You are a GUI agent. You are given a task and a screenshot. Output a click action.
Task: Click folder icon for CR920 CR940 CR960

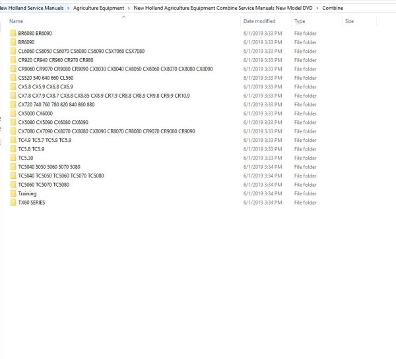coord(13,60)
